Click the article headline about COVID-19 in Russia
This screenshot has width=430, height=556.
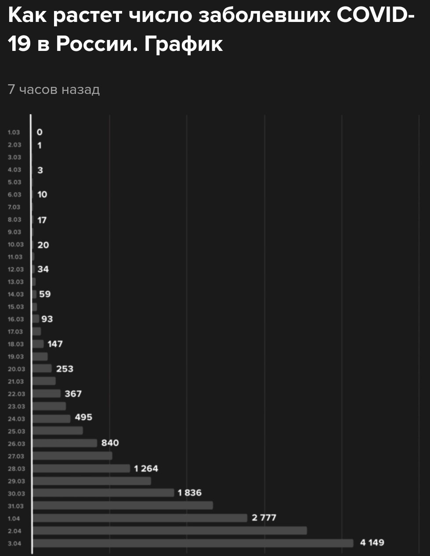[x=211, y=29]
